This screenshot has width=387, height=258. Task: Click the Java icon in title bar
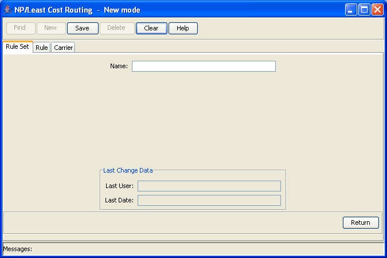click(x=8, y=10)
